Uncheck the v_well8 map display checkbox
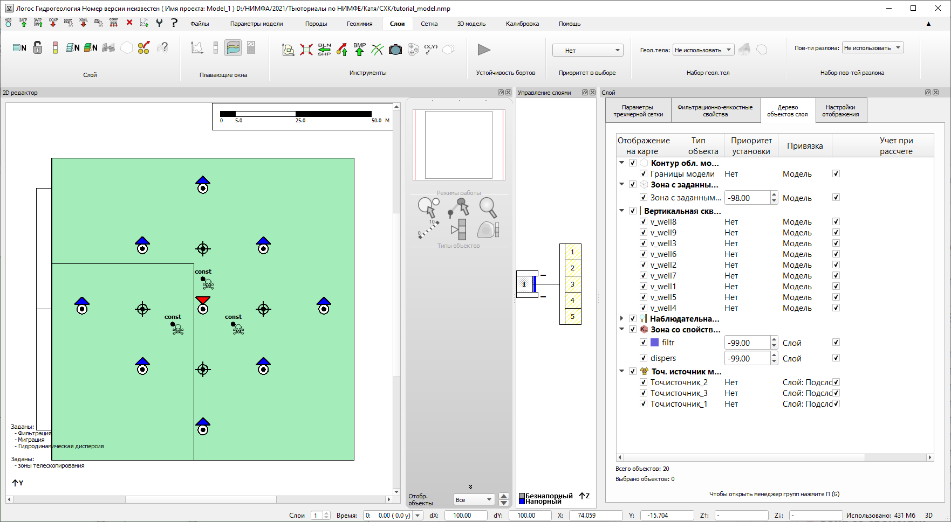Image resolution: width=951 pixels, height=522 pixels. point(643,221)
